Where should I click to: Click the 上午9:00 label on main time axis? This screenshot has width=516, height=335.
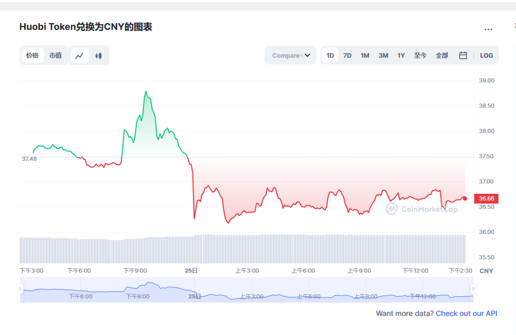click(359, 271)
